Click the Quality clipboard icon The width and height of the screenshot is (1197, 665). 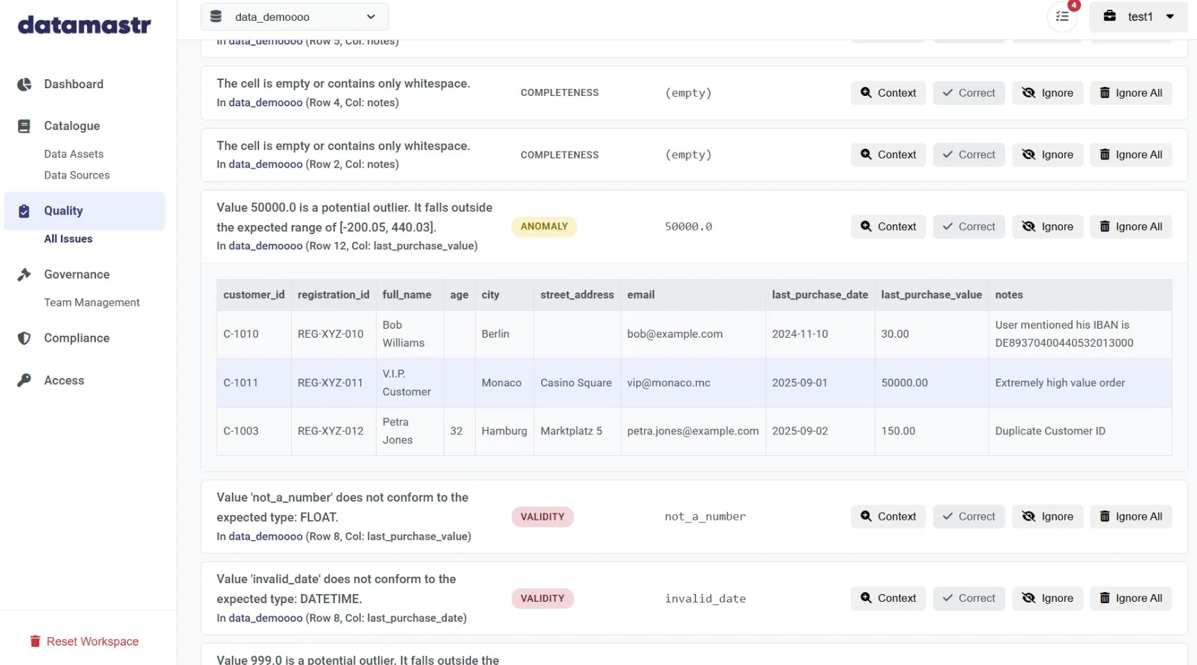point(24,211)
